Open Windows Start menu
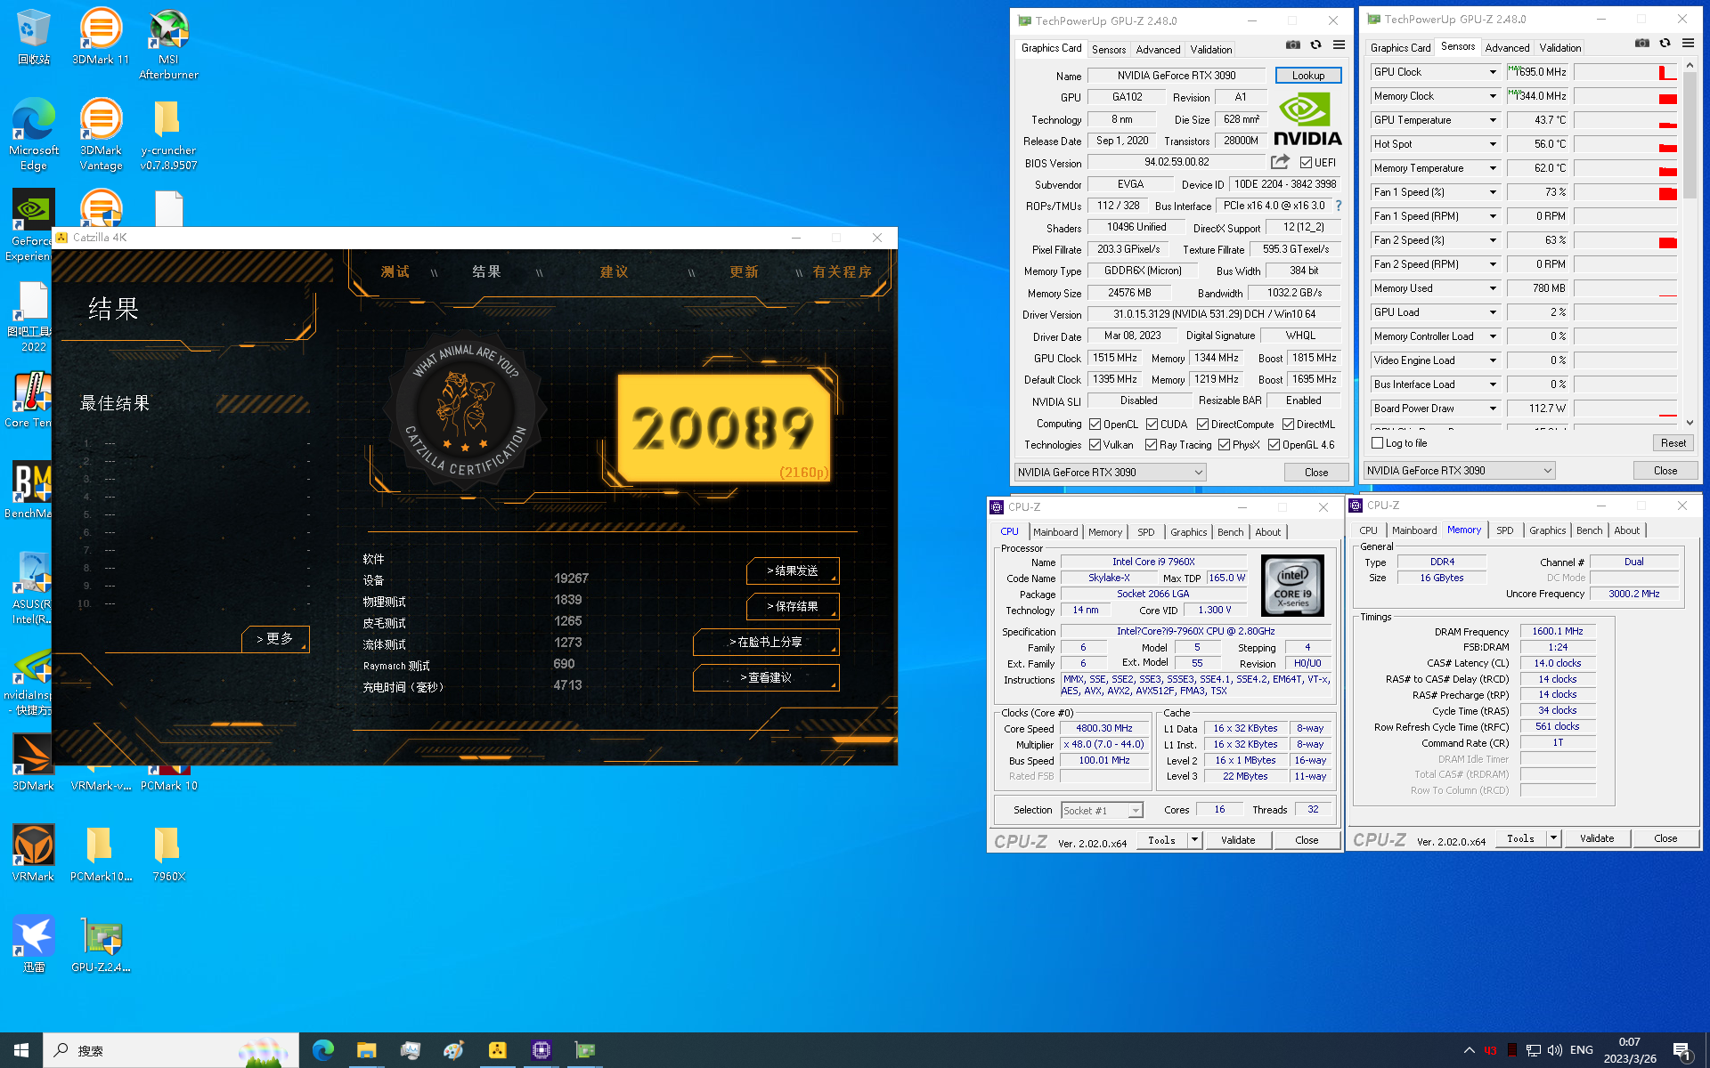Viewport: 1710px width, 1068px height. [21, 1050]
